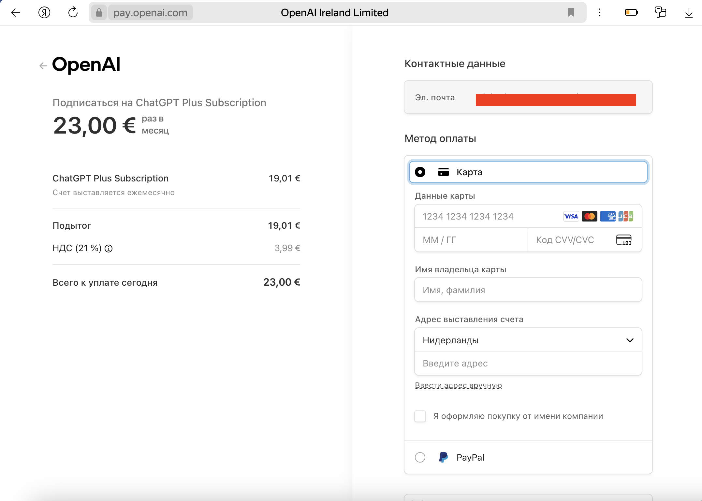
Task: Check the company purchase checkbox
Action: [420, 416]
